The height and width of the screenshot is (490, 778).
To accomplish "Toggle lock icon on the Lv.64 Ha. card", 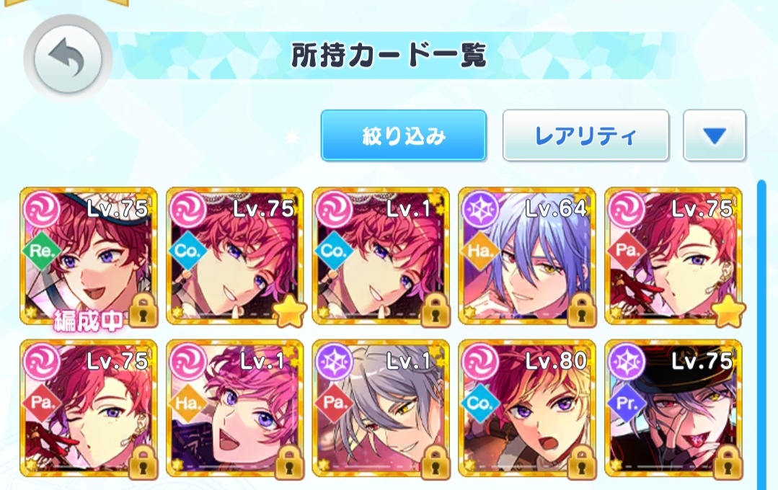I will pyautogui.click(x=581, y=311).
